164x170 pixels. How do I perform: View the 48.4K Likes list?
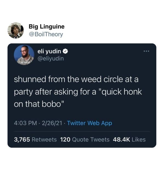coord(129,140)
